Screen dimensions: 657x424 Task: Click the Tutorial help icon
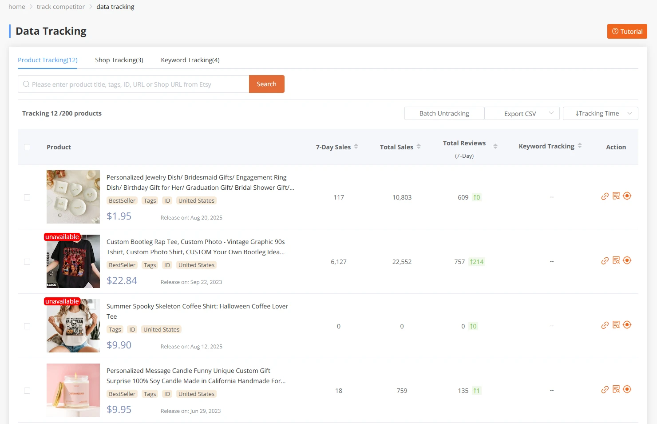pyautogui.click(x=615, y=31)
